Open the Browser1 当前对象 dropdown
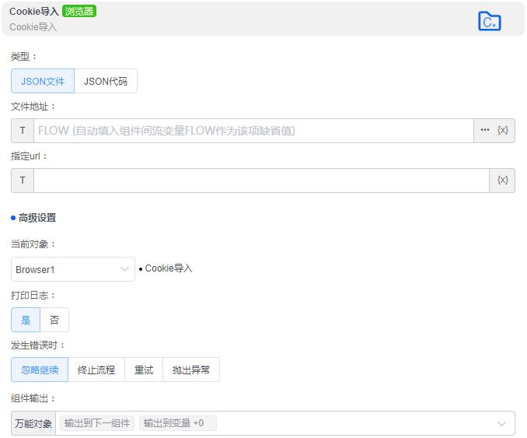This screenshot has width=527, height=438. [x=73, y=269]
